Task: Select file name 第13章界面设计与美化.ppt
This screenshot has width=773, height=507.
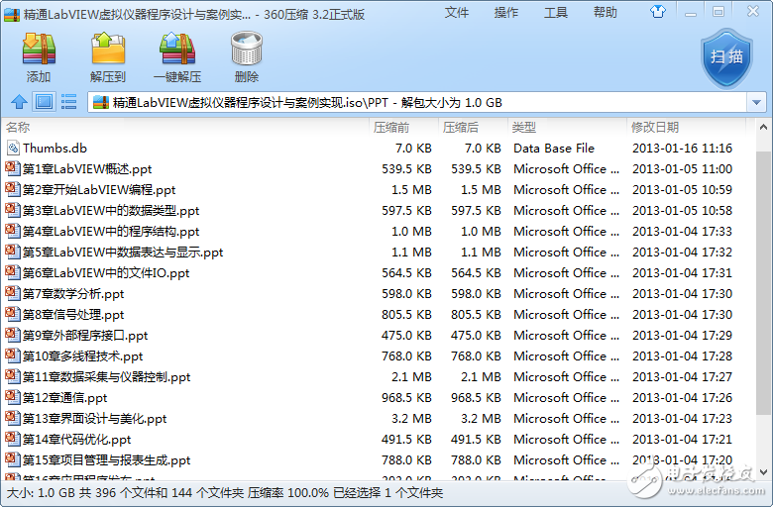Action: point(95,418)
